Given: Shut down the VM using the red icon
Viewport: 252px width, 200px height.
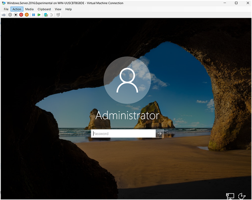Looking at the screenshot, I should pyautogui.click(x=21, y=15).
